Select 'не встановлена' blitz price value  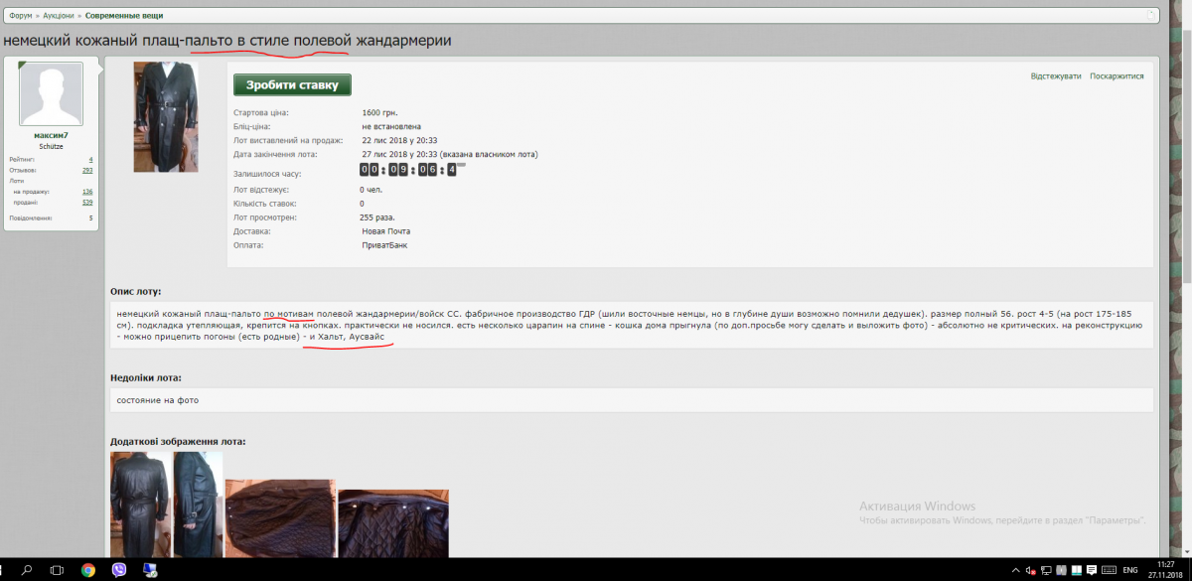pos(391,127)
